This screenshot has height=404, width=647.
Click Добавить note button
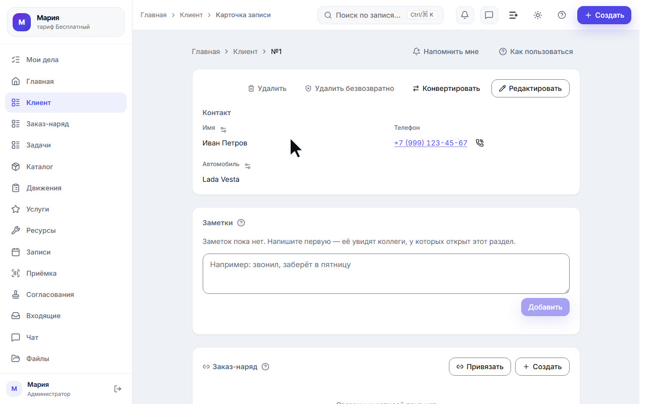pos(545,307)
